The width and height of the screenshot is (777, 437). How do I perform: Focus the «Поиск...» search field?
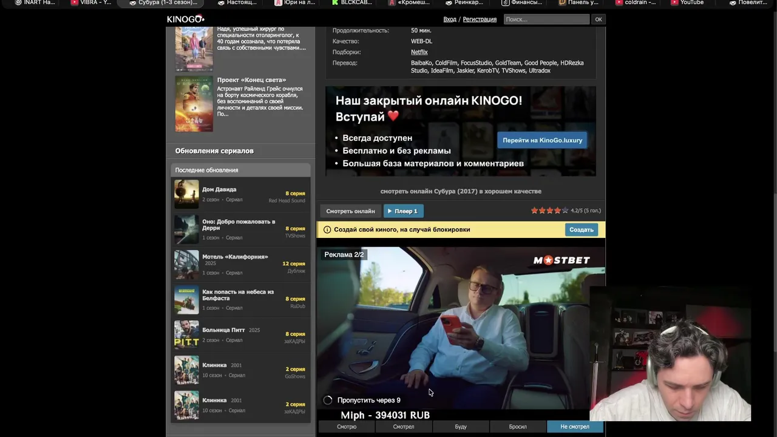pyautogui.click(x=546, y=19)
